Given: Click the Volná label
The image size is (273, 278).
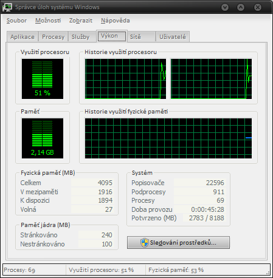Looking at the screenshot, I should point(28,209).
